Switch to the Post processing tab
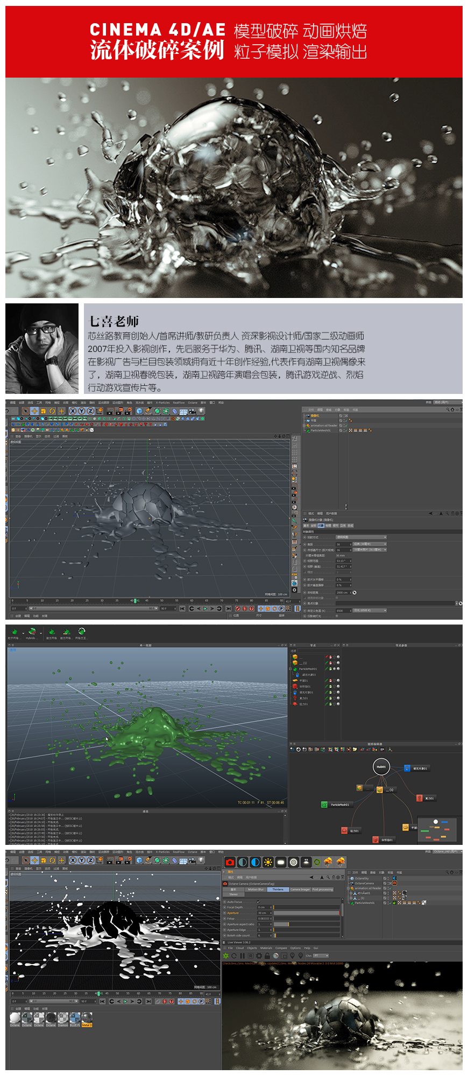This screenshot has width=468, height=1075. (323, 889)
